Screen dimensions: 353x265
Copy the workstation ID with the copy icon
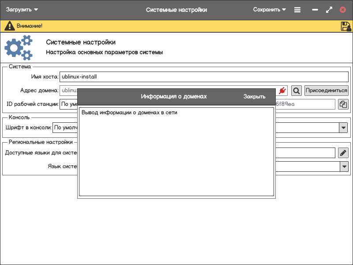[x=343, y=104]
